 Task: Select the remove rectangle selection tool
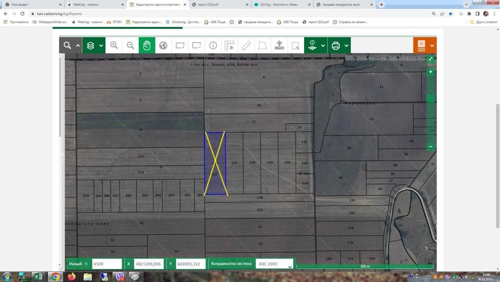[x=196, y=46]
